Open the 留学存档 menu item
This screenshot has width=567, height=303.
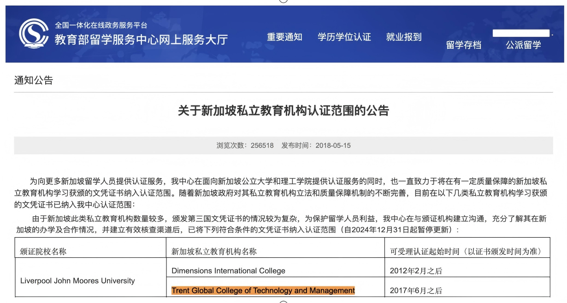(464, 45)
